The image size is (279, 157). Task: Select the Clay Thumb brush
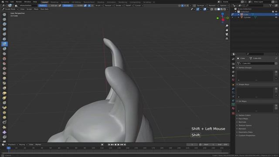[x=4, y=34]
